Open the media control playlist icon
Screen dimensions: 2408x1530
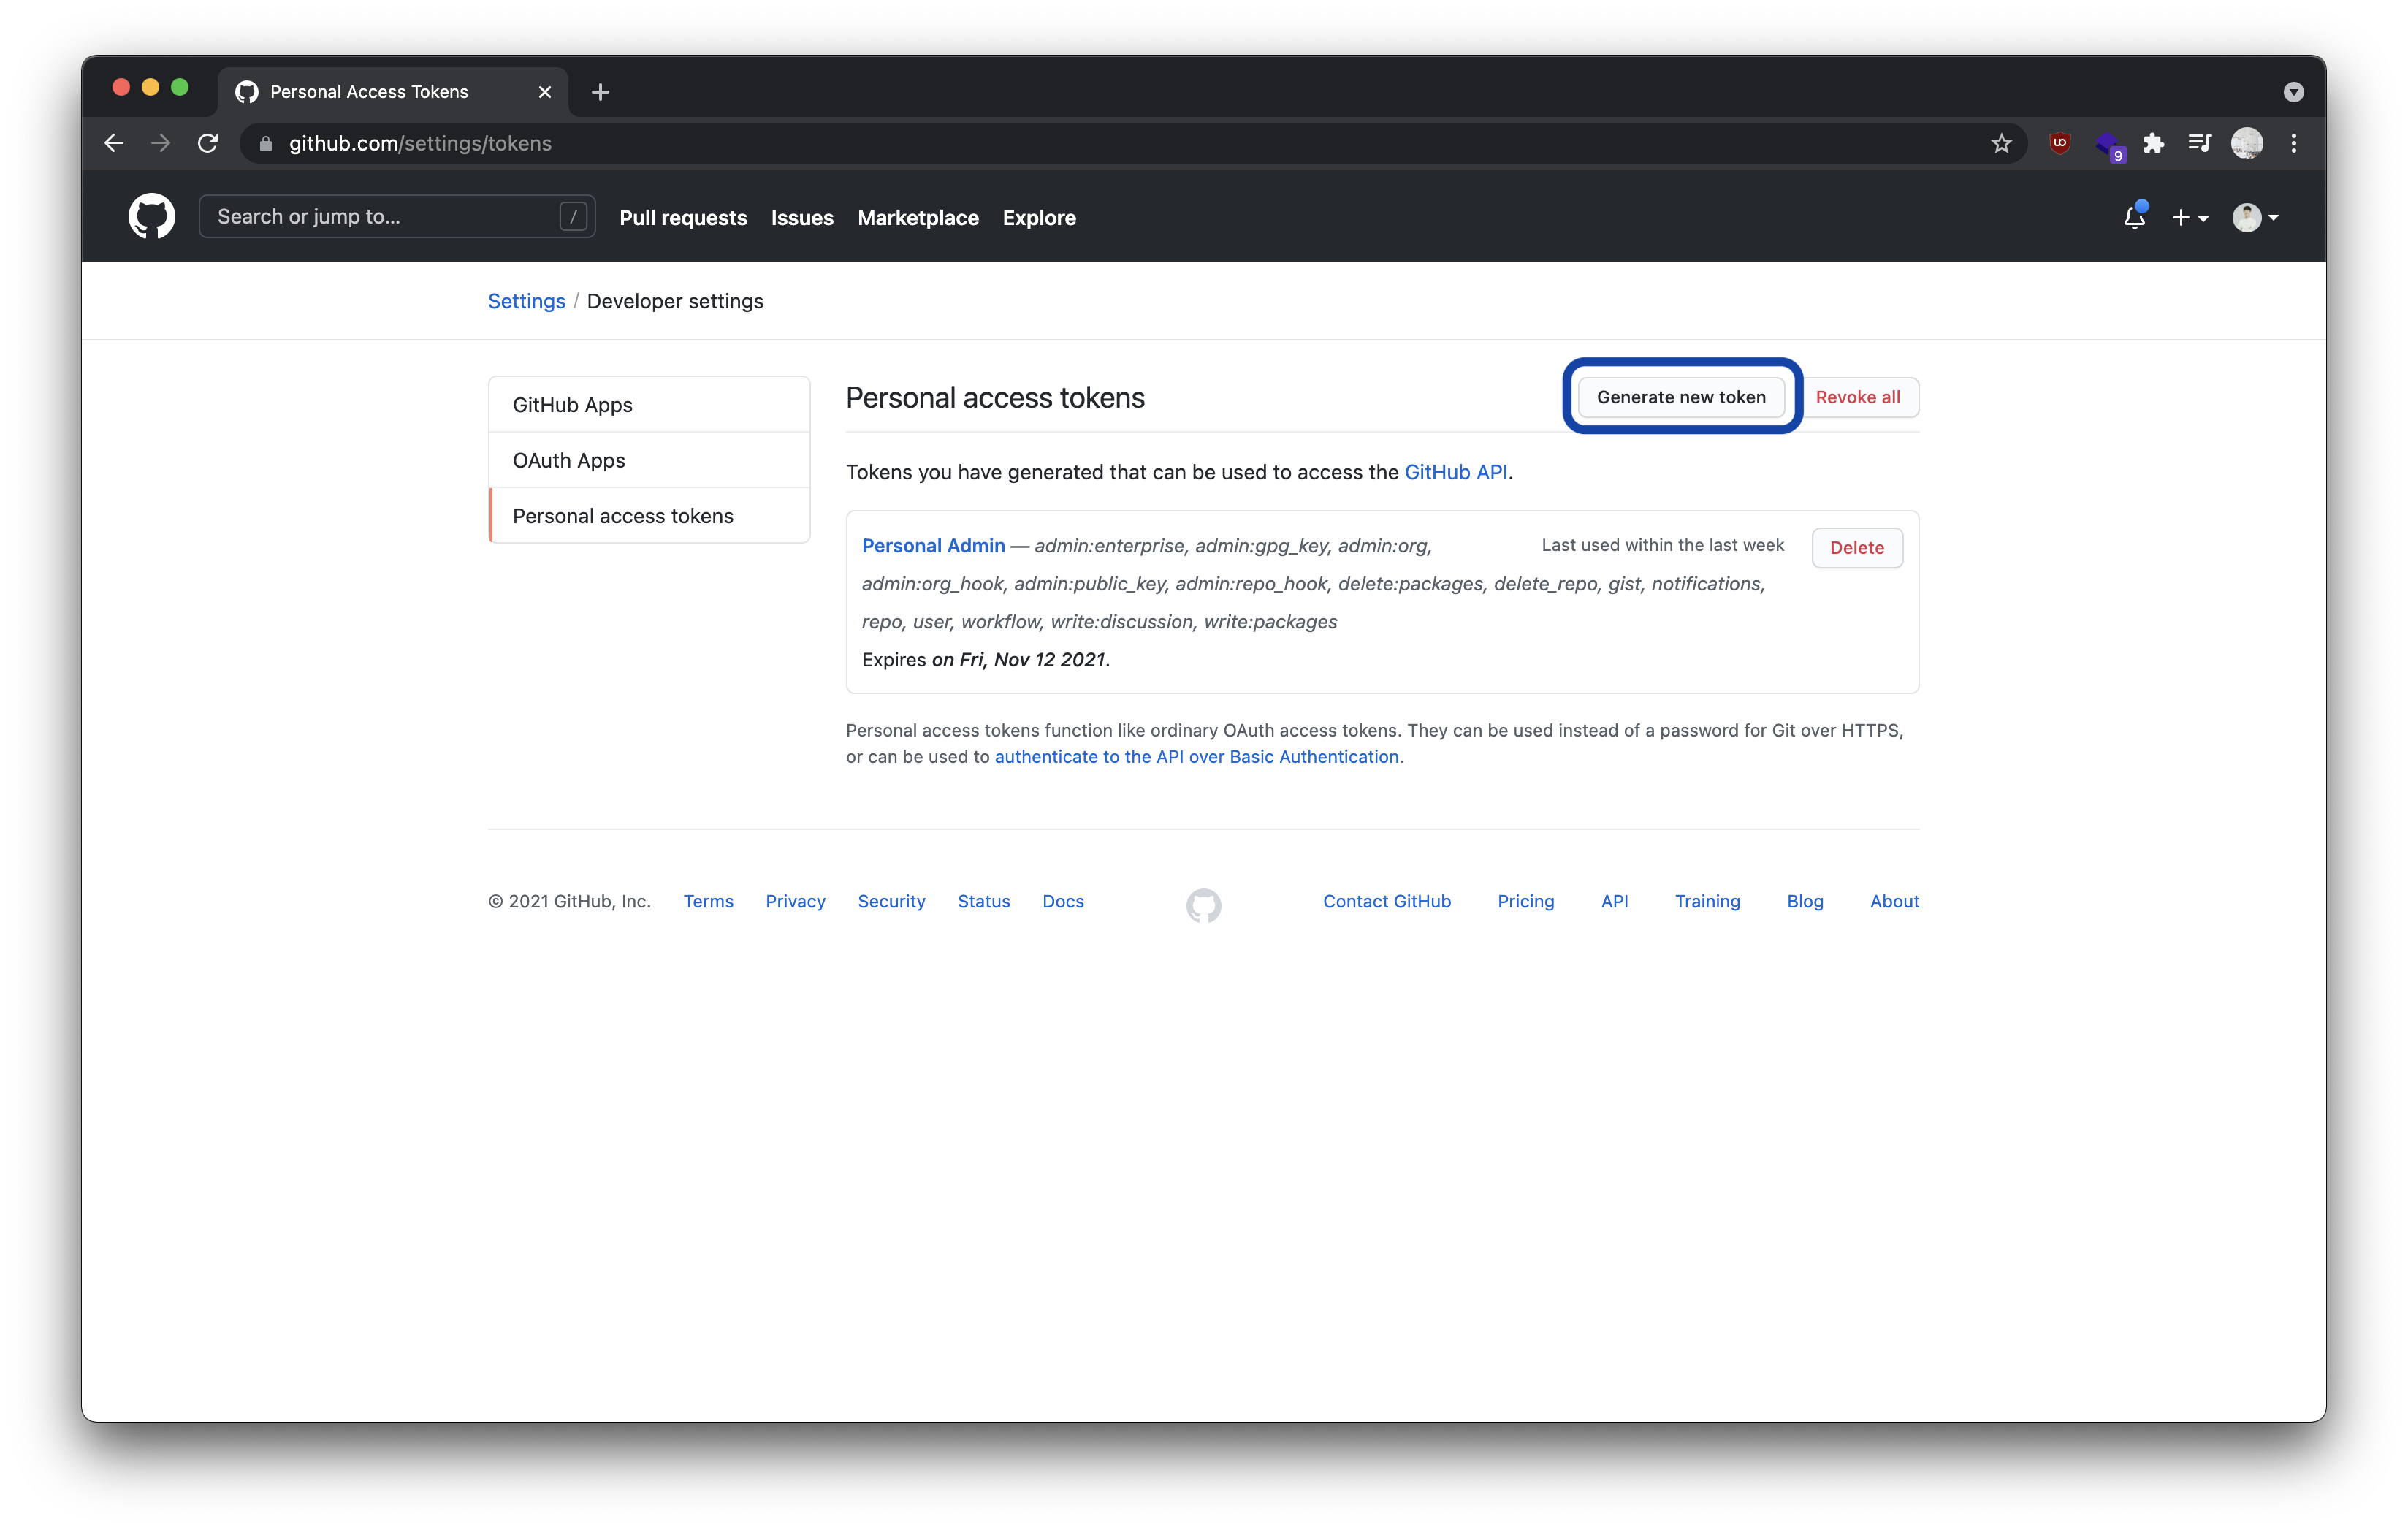pos(2199,144)
